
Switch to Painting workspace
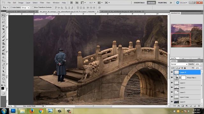point(162,3)
